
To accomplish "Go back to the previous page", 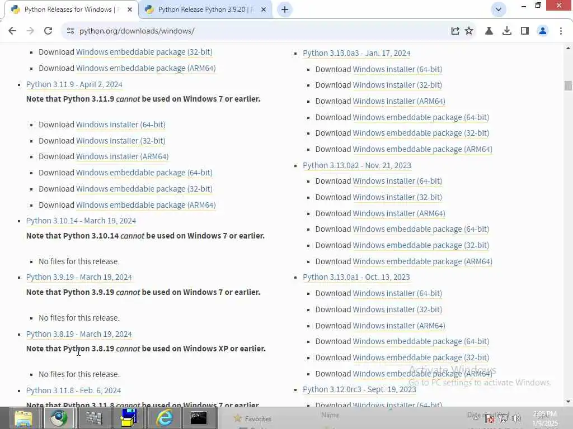I will [12, 31].
